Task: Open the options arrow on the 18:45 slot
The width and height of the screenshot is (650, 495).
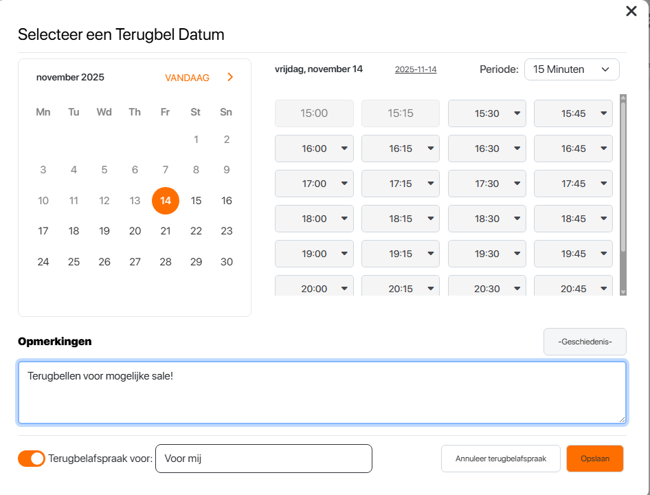Action: coord(603,219)
